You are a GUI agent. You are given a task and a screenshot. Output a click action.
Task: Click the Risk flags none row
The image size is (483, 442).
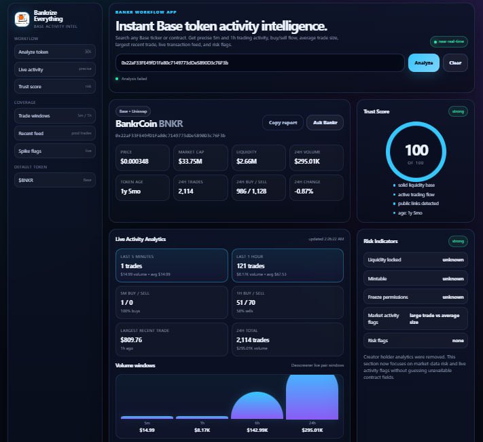[416, 340]
